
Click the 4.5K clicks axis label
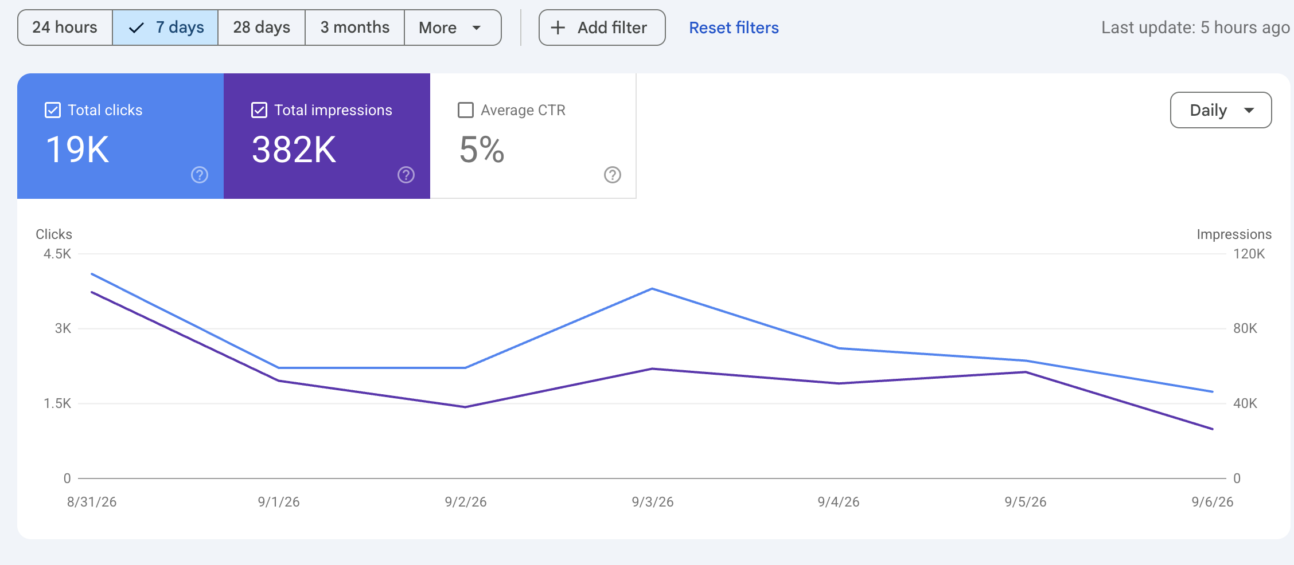(57, 254)
